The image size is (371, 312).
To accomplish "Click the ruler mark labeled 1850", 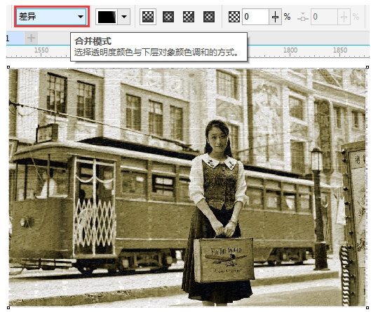I will pos(340,50).
